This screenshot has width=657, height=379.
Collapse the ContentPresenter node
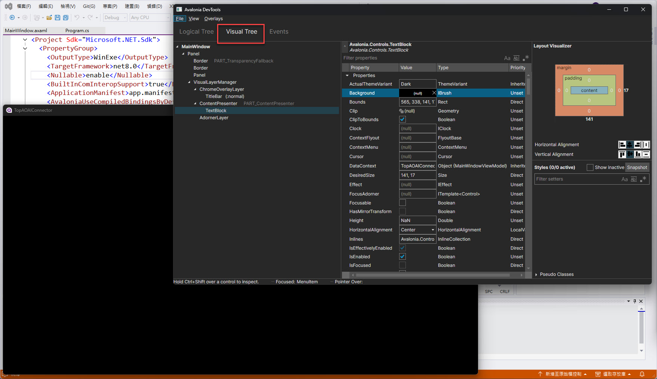(x=195, y=104)
